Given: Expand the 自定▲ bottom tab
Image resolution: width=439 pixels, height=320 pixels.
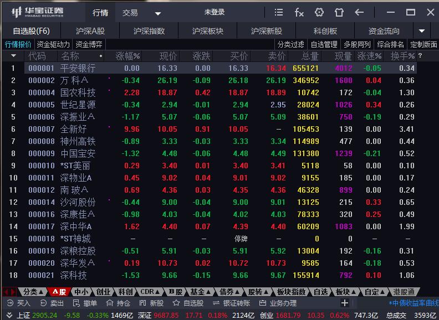Looking at the screenshot, I should [375, 292].
